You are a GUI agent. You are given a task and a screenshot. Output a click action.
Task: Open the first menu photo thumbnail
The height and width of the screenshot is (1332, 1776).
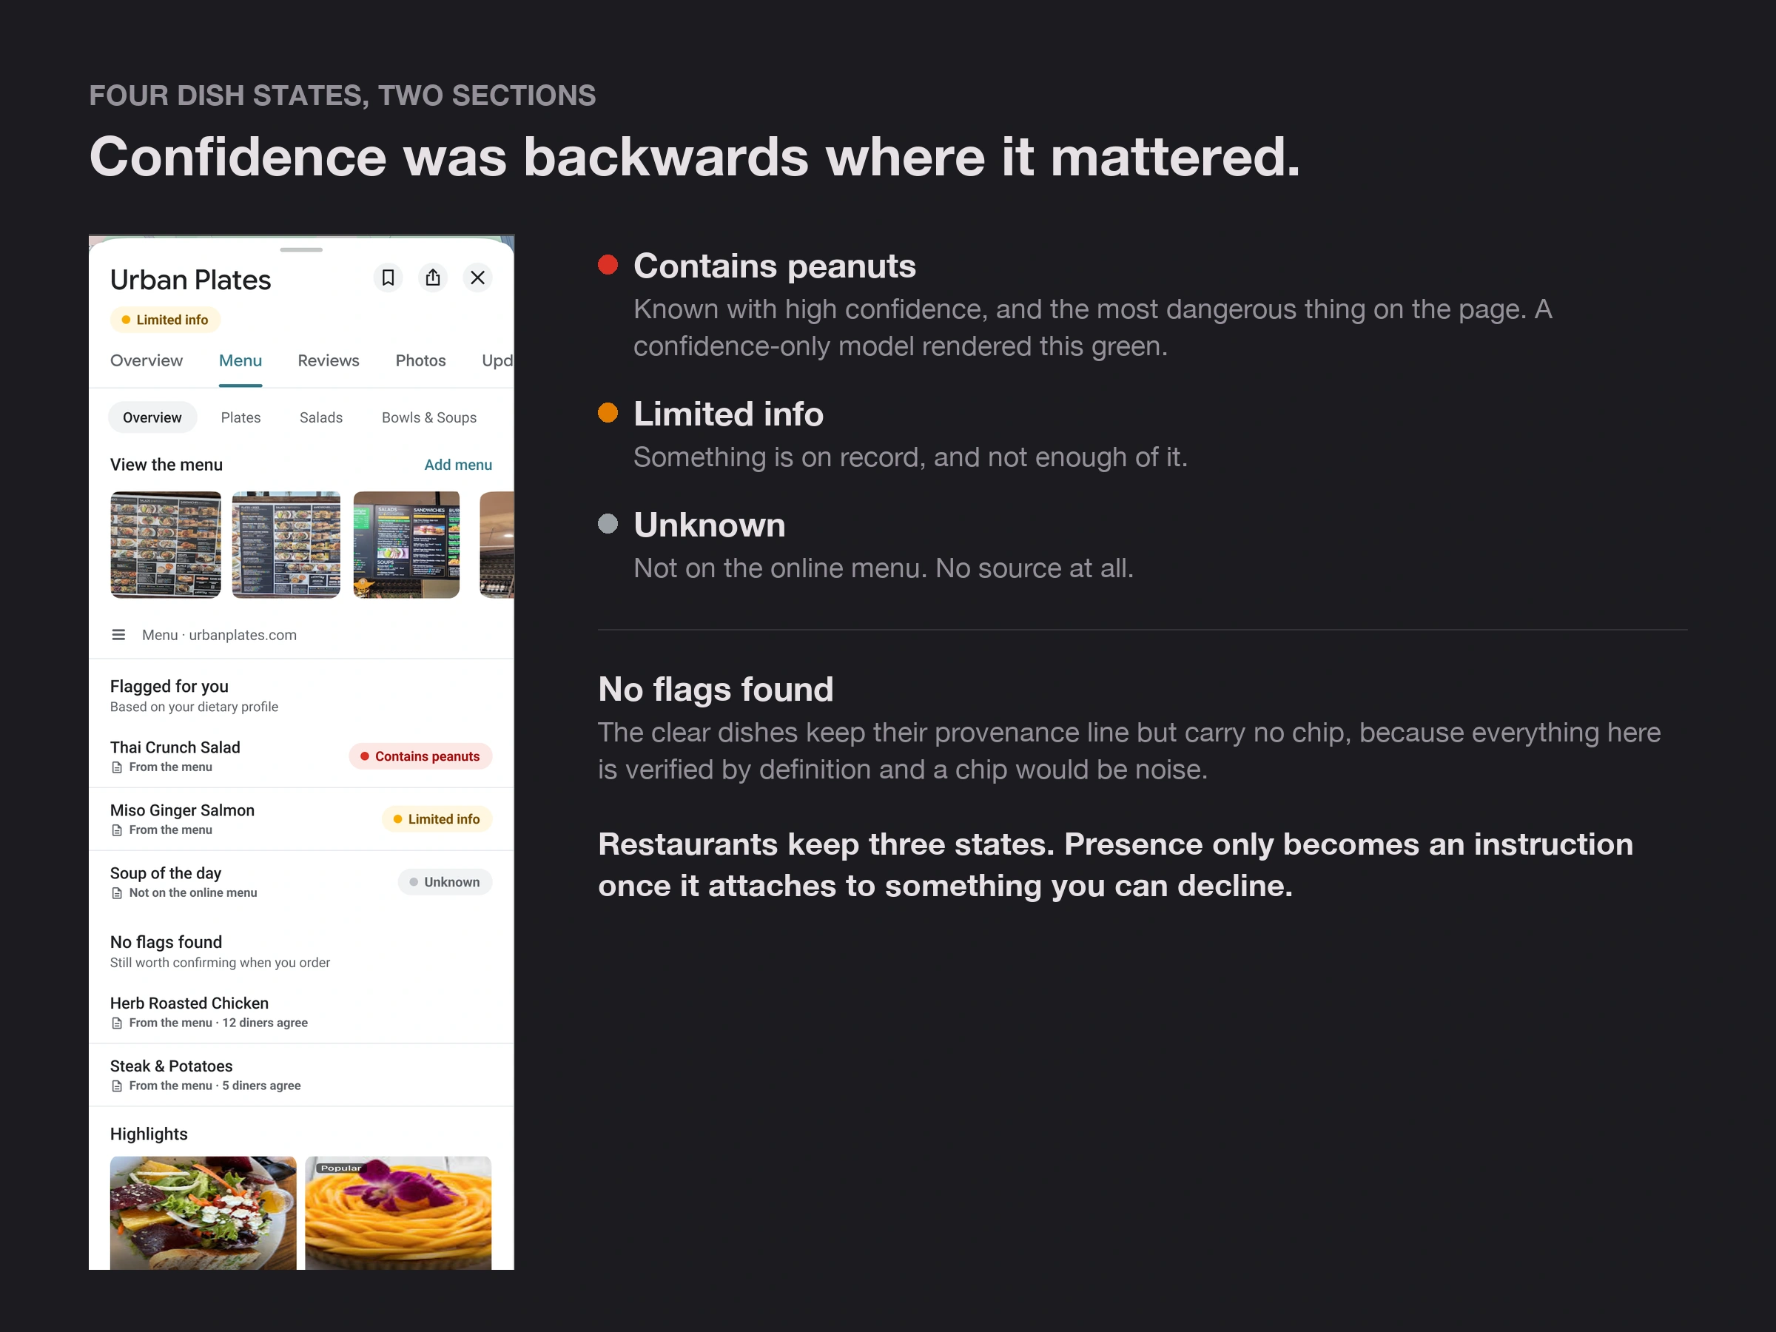point(166,545)
